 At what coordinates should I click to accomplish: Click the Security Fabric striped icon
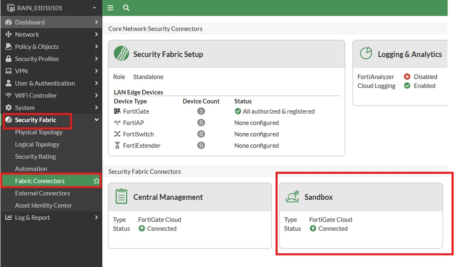[x=9, y=119]
